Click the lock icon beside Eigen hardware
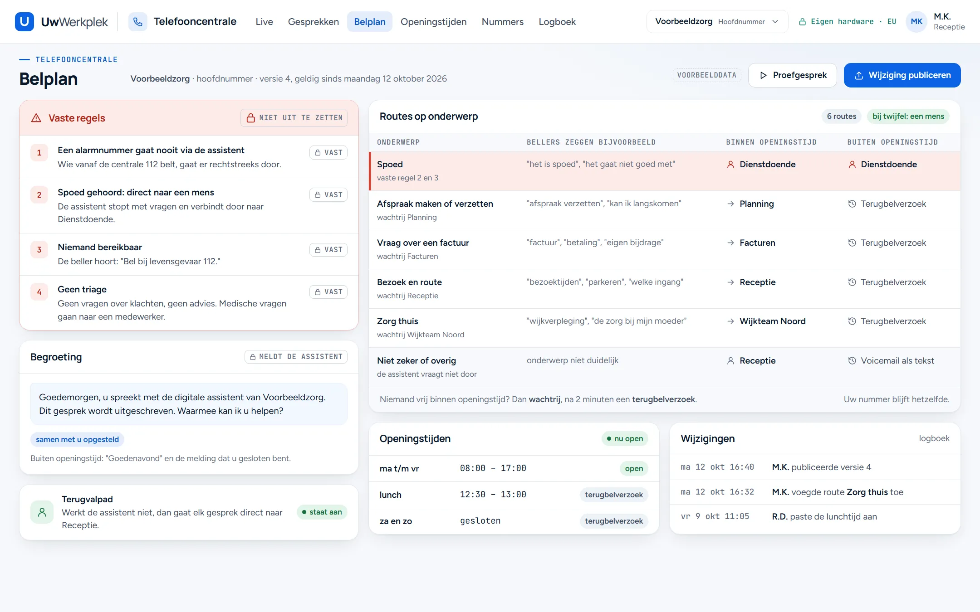Viewport: 980px width, 612px height. pyautogui.click(x=802, y=22)
